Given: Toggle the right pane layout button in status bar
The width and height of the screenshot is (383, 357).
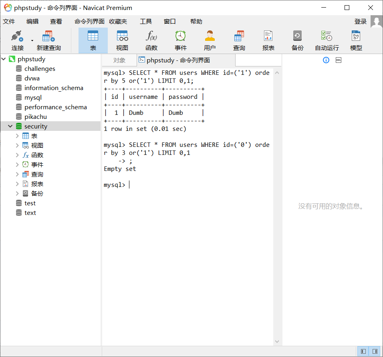Looking at the screenshot, I should pos(375,351).
